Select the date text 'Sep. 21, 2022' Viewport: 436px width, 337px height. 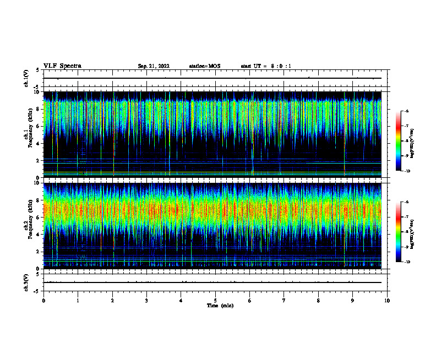click(154, 66)
